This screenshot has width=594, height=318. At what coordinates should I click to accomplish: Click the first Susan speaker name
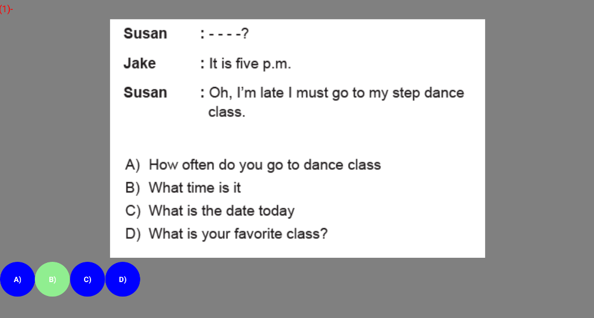[145, 34]
